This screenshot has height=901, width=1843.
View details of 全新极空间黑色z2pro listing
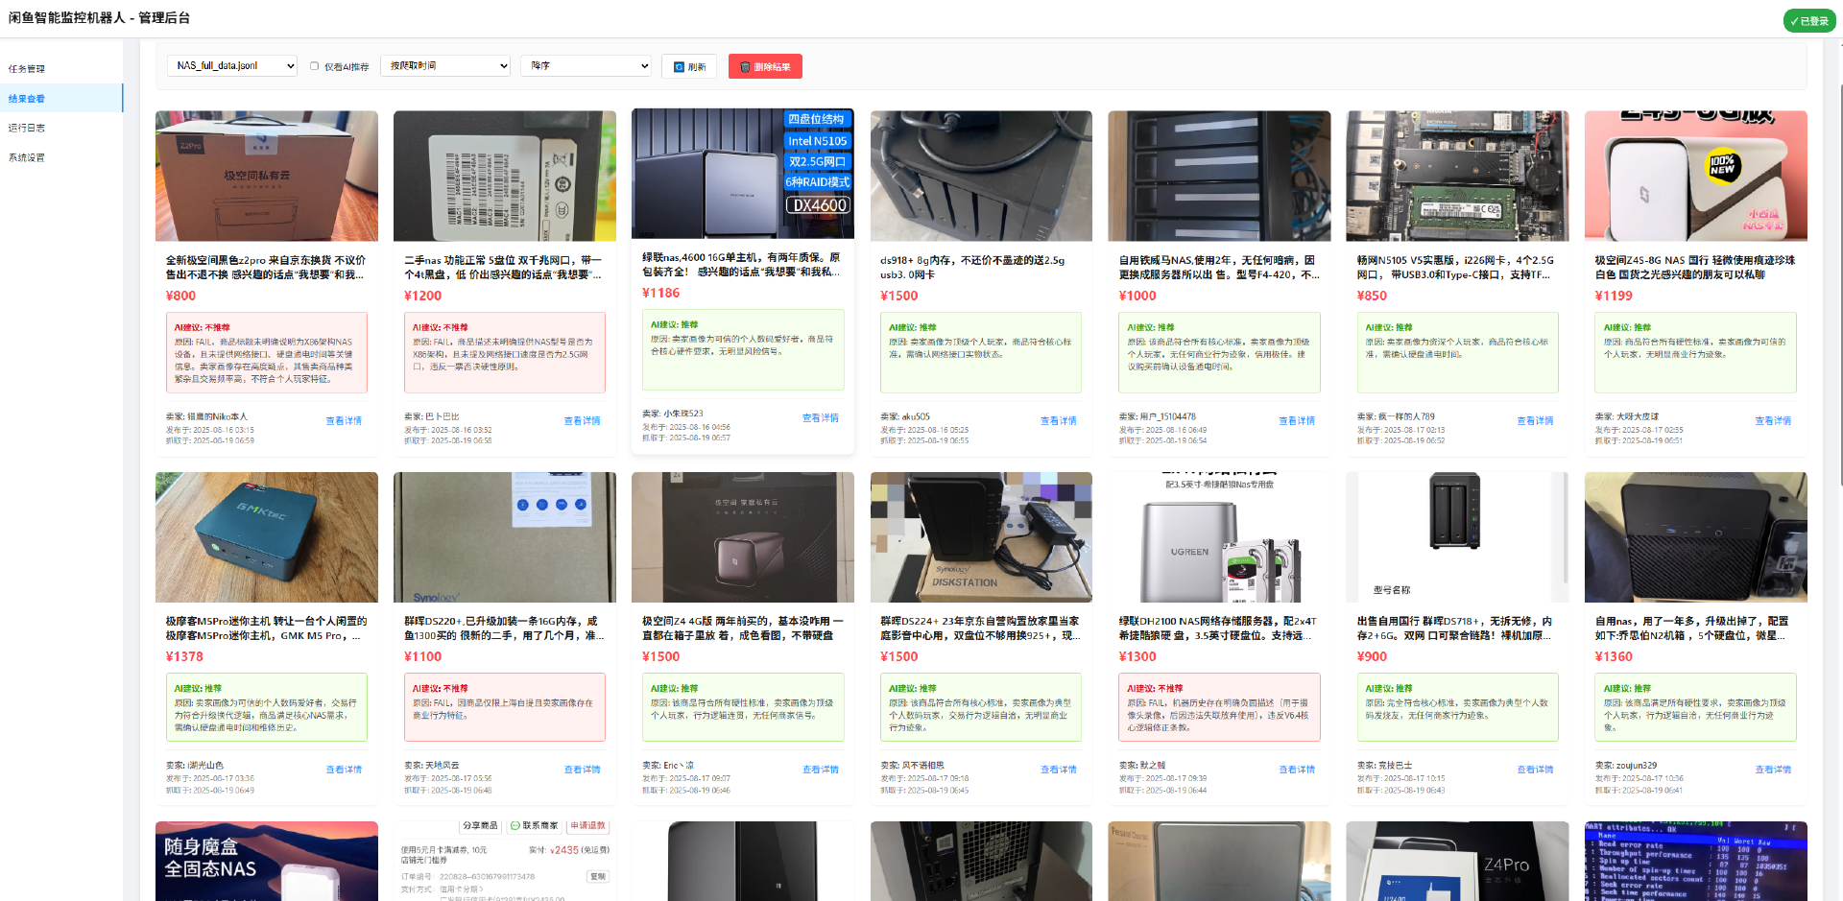tap(344, 421)
